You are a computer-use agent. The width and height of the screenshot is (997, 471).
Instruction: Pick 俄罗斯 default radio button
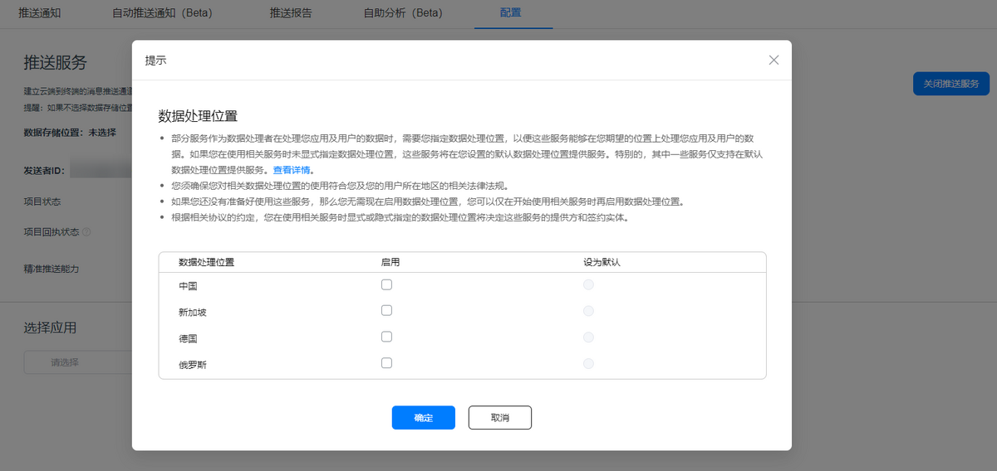[x=588, y=363]
